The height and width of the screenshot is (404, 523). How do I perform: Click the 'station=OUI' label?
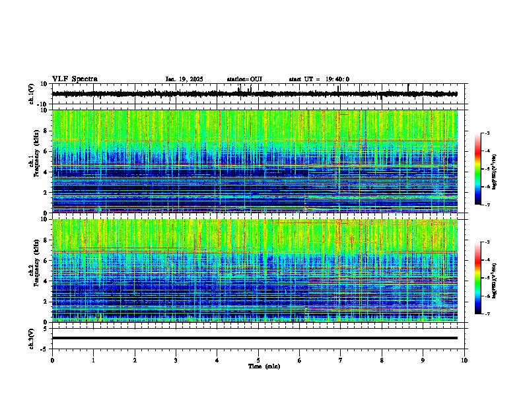point(244,79)
